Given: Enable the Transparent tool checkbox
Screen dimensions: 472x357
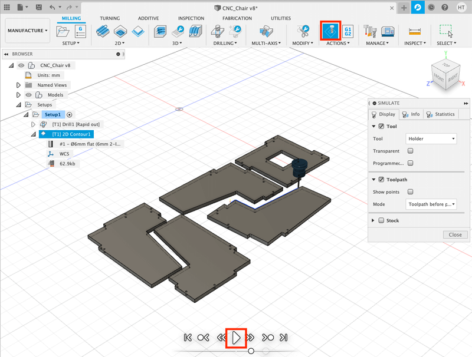Looking at the screenshot, I should [x=410, y=151].
